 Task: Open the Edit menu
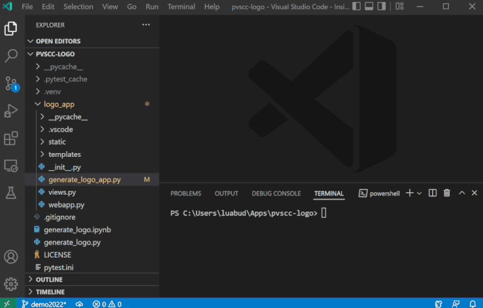pyautogui.click(x=48, y=6)
